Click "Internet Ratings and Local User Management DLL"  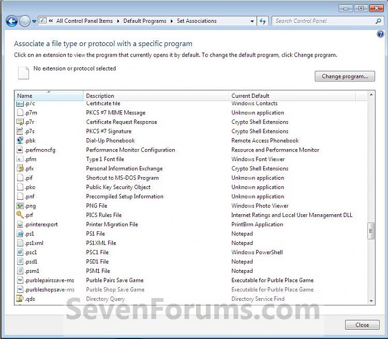point(292,215)
